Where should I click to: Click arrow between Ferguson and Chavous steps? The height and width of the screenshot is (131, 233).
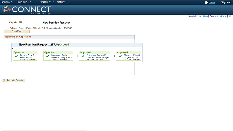115,56
